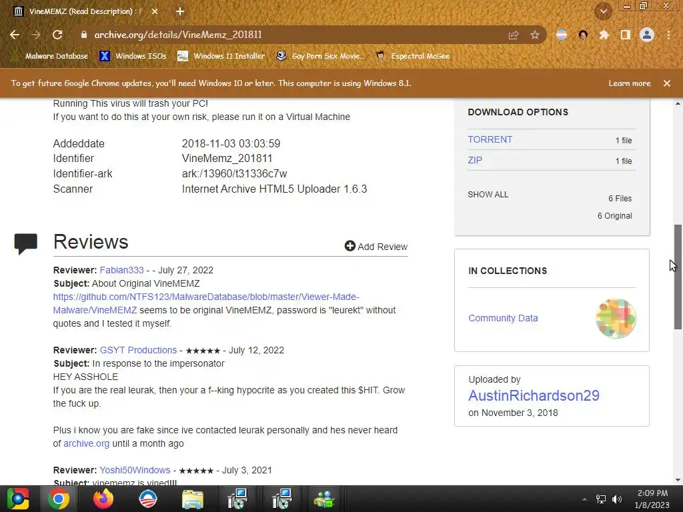Download the ZIP file
This screenshot has width=683, height=512.
point(475,160)
